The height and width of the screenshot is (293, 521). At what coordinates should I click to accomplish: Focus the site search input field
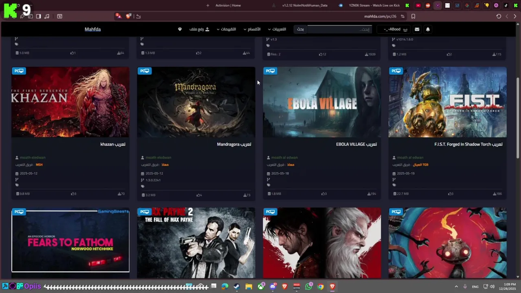[x=339, y=29]
